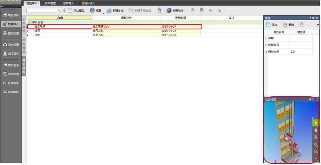Screen dimensions: 321x165
Task: Switch to the 资料管理 tab
Action: click(x=50, y=3)
